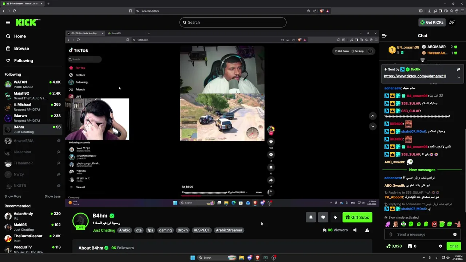This screenshot has height=262, width=466.
Task: Open Following in sidebar
Action: coord(20,61)
